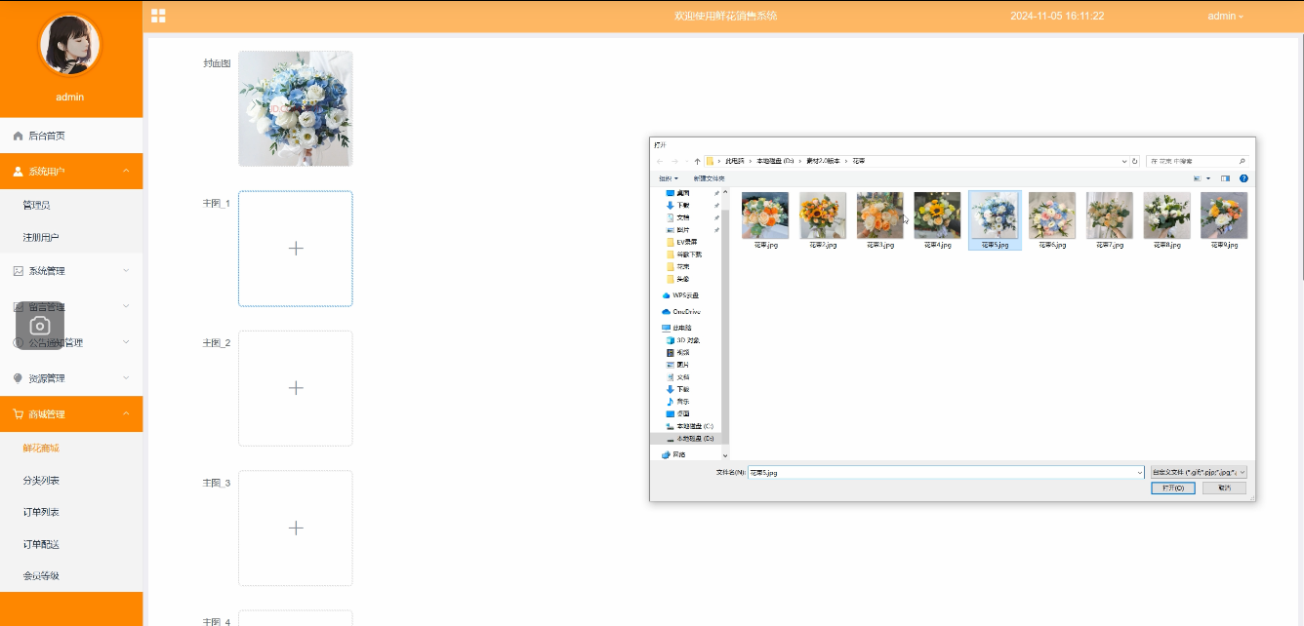Open 注册用户 in the sidebar
The height and width of the screenshot is (626, 1304).
pyautogui.click(x=42, y=237)
